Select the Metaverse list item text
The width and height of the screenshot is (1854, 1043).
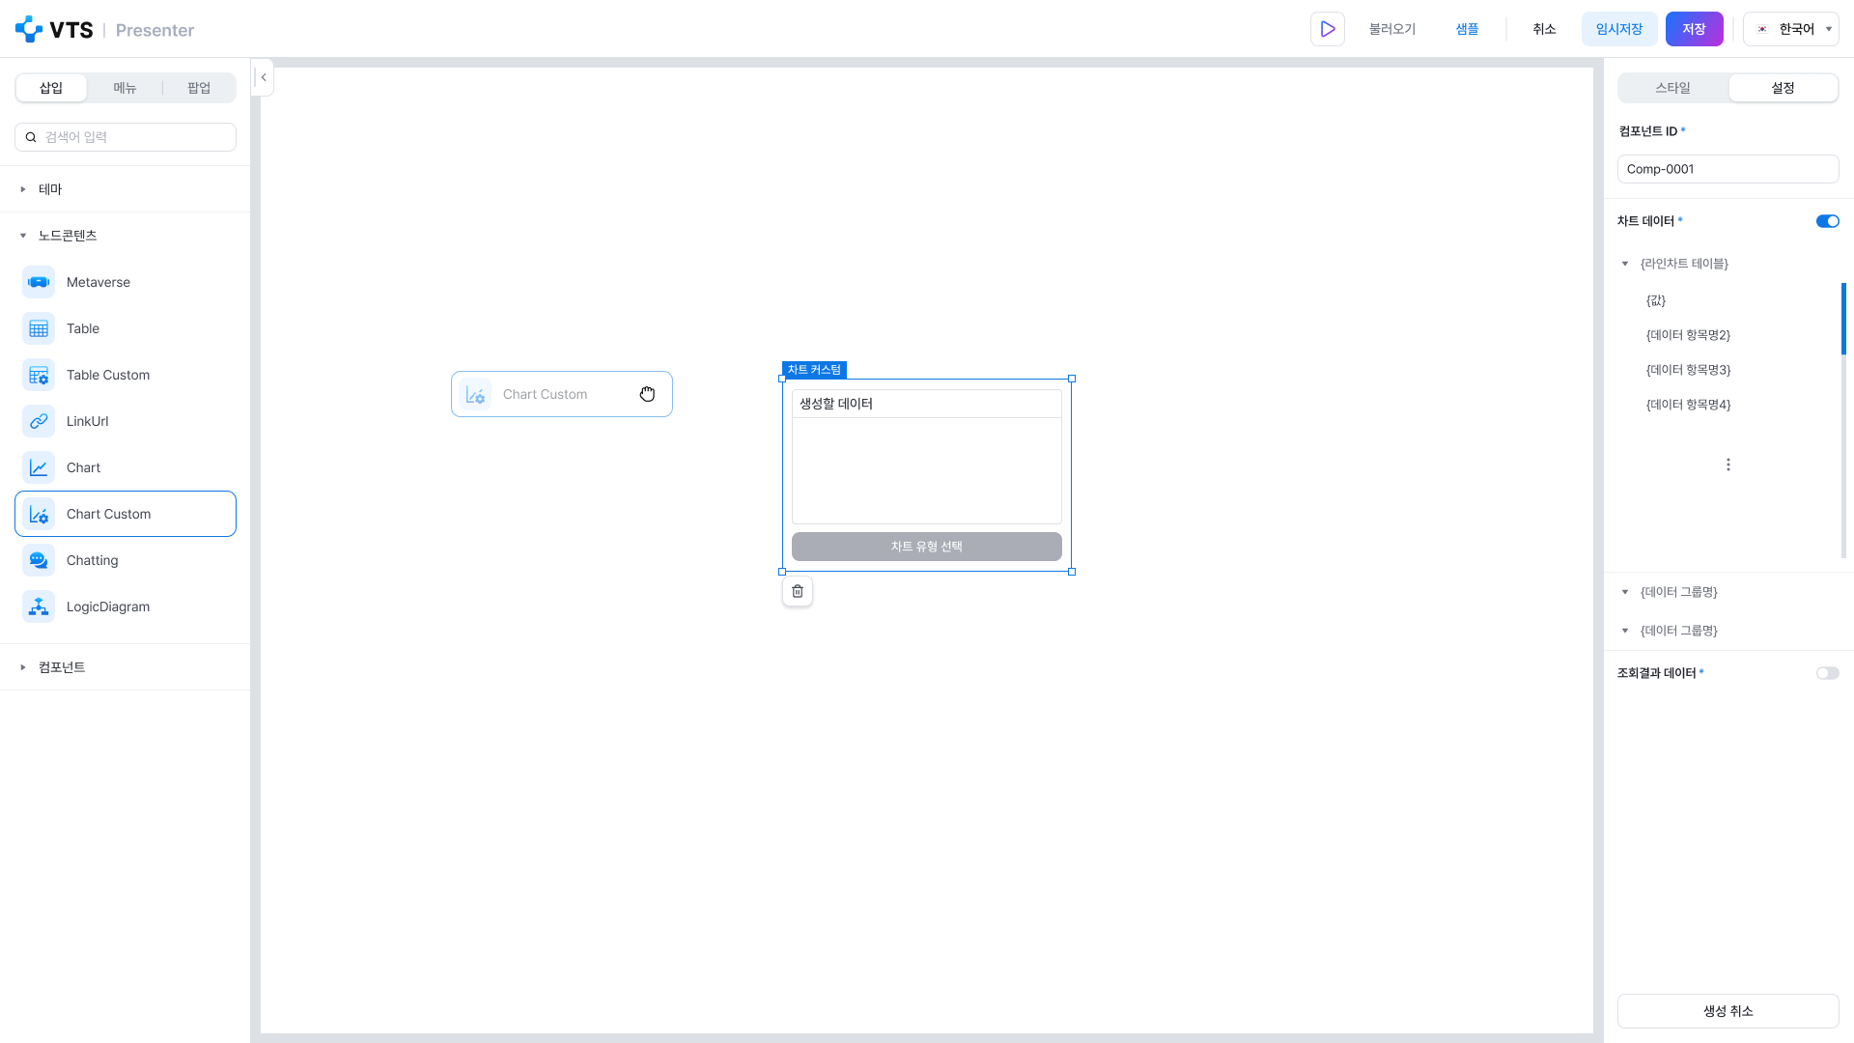(x=98, y=282)
